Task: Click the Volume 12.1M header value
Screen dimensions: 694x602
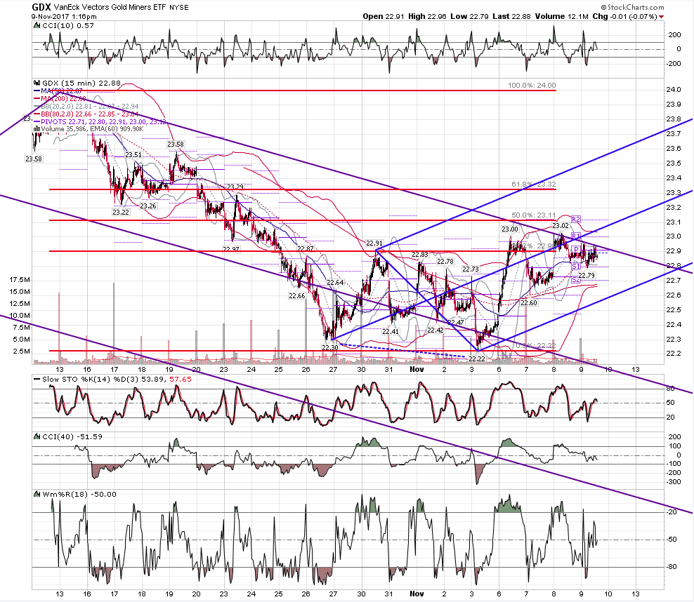Action: point(562,16)
